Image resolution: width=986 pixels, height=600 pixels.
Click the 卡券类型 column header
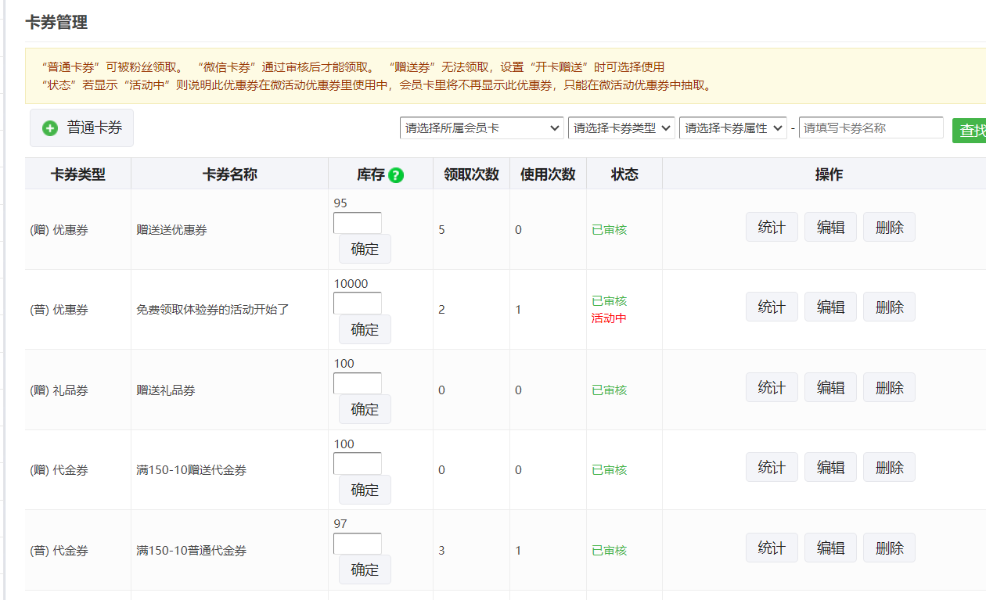pyautogui.click(x=78, y=174)
